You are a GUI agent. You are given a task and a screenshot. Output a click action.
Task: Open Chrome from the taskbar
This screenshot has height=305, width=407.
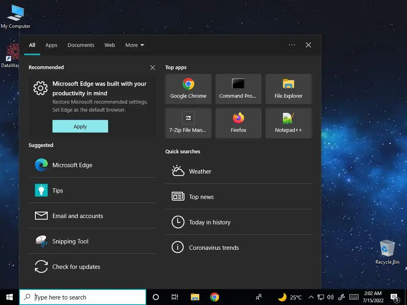[214, 297]
